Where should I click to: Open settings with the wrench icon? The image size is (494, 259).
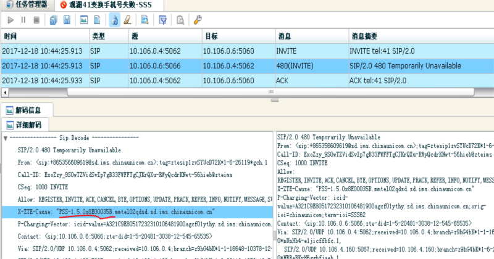[198, 20]
